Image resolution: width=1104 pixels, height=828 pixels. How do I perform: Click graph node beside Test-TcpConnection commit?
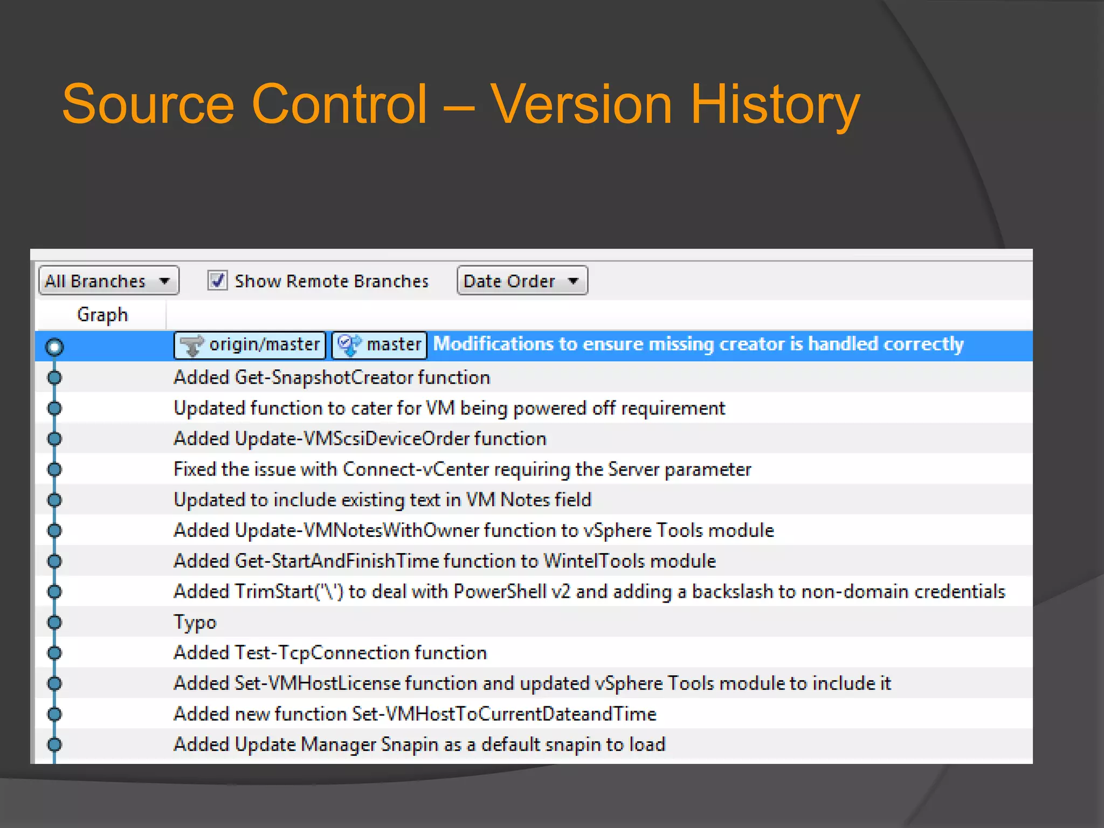54,653
